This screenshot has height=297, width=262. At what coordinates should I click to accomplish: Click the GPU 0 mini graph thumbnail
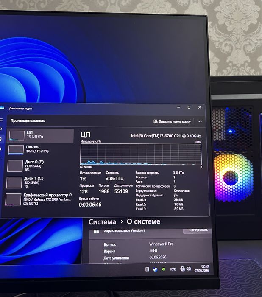pyautogui.click(x=13, y=199)
